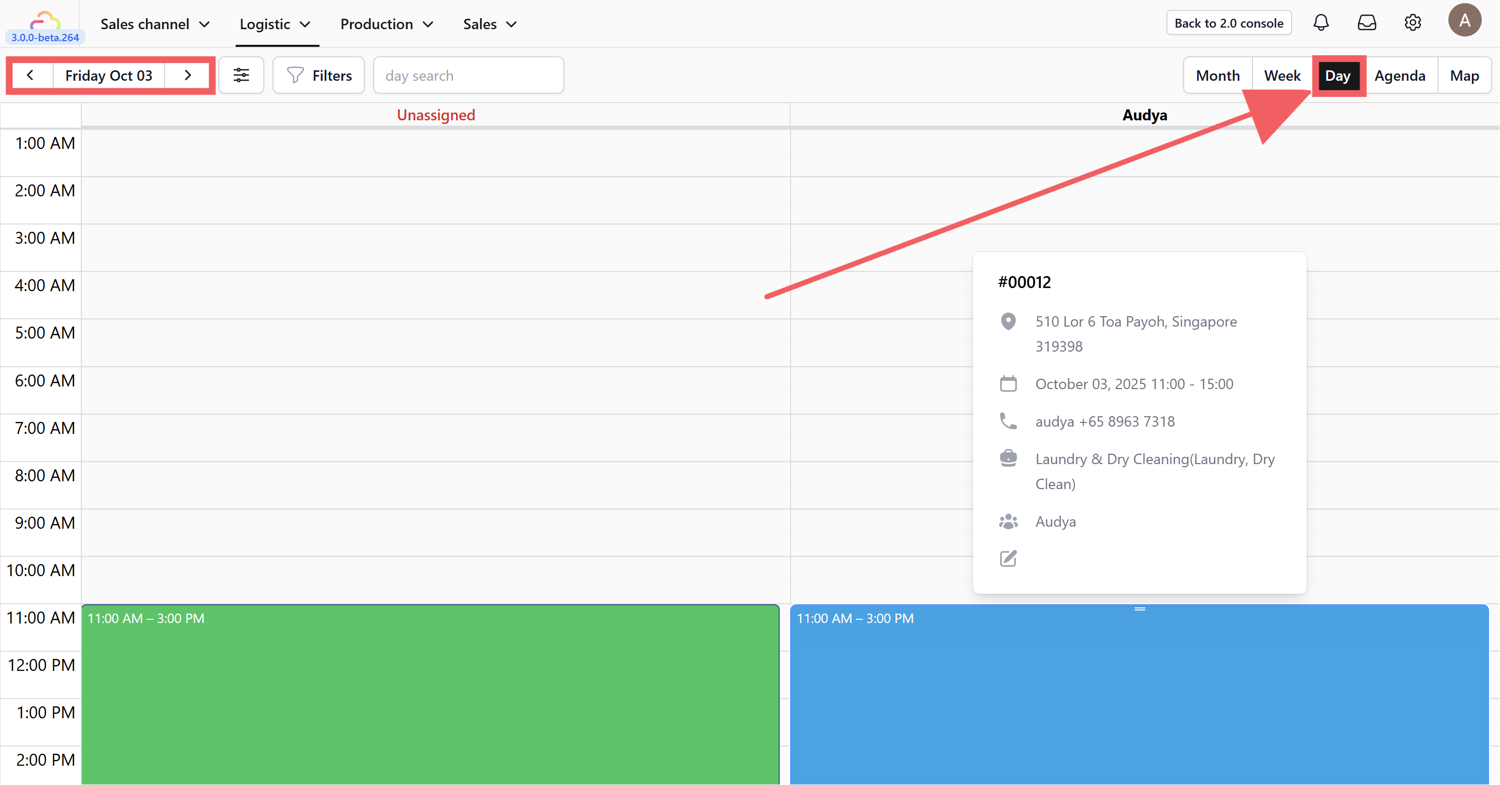The width and height of the screenshot is (1500, 785).
Task: Click the cloud app logo
Action: (x=45, y=21)
